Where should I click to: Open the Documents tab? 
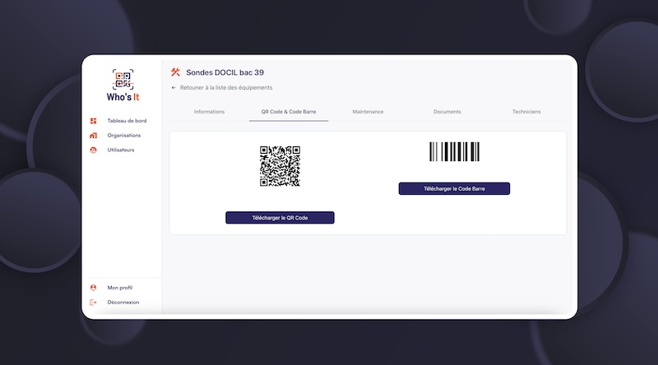[x=447, y=112]
